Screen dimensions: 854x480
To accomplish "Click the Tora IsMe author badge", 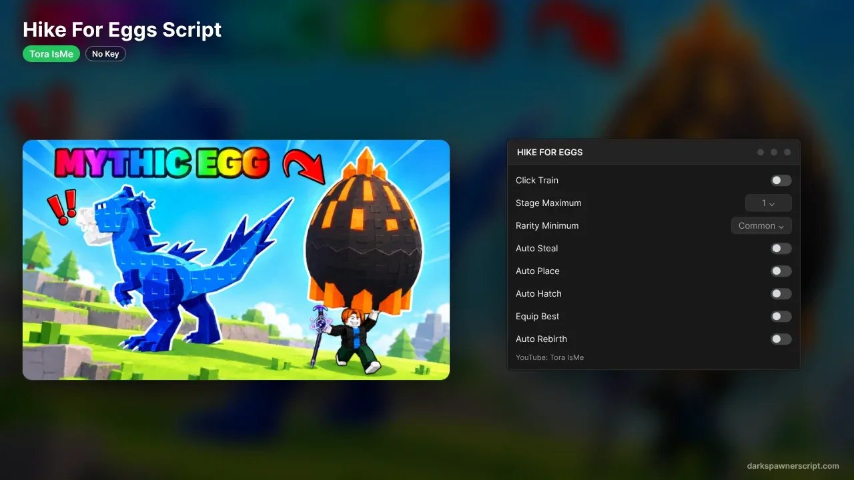I will tap(51, 54).
